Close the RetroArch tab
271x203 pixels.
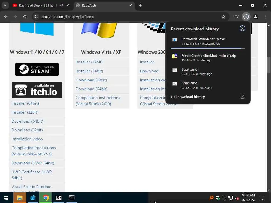click(131, 5)
